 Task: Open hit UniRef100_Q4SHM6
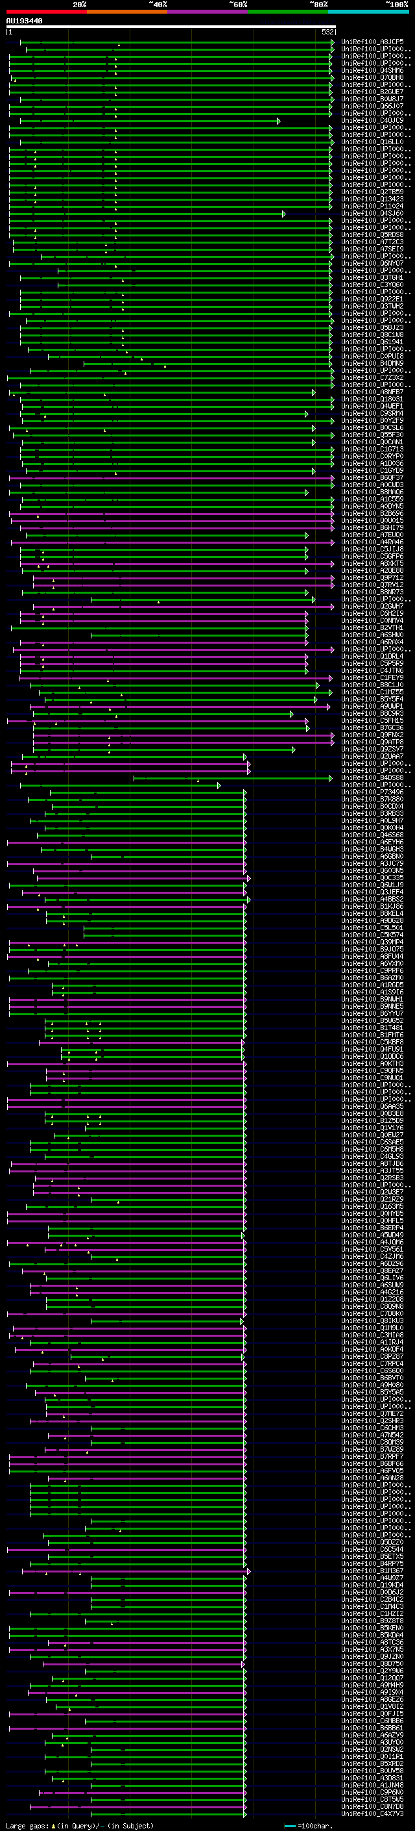coord(372,70)
